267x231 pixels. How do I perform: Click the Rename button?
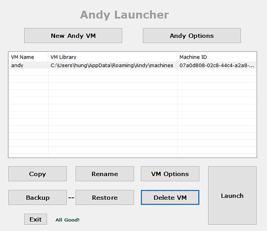click(x=105, y=174)
